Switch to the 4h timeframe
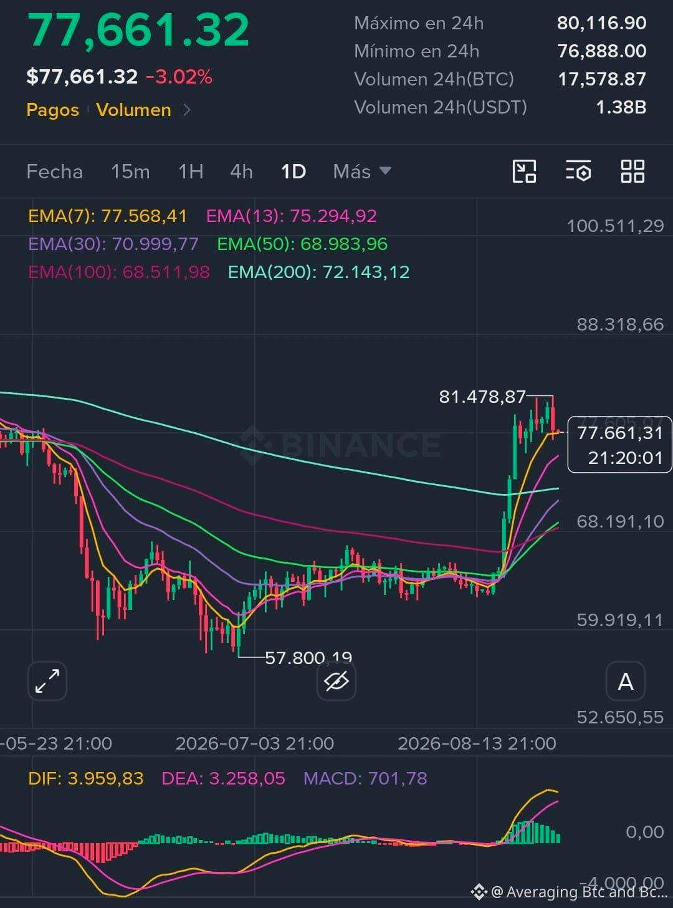 click(x=241, y=171)
